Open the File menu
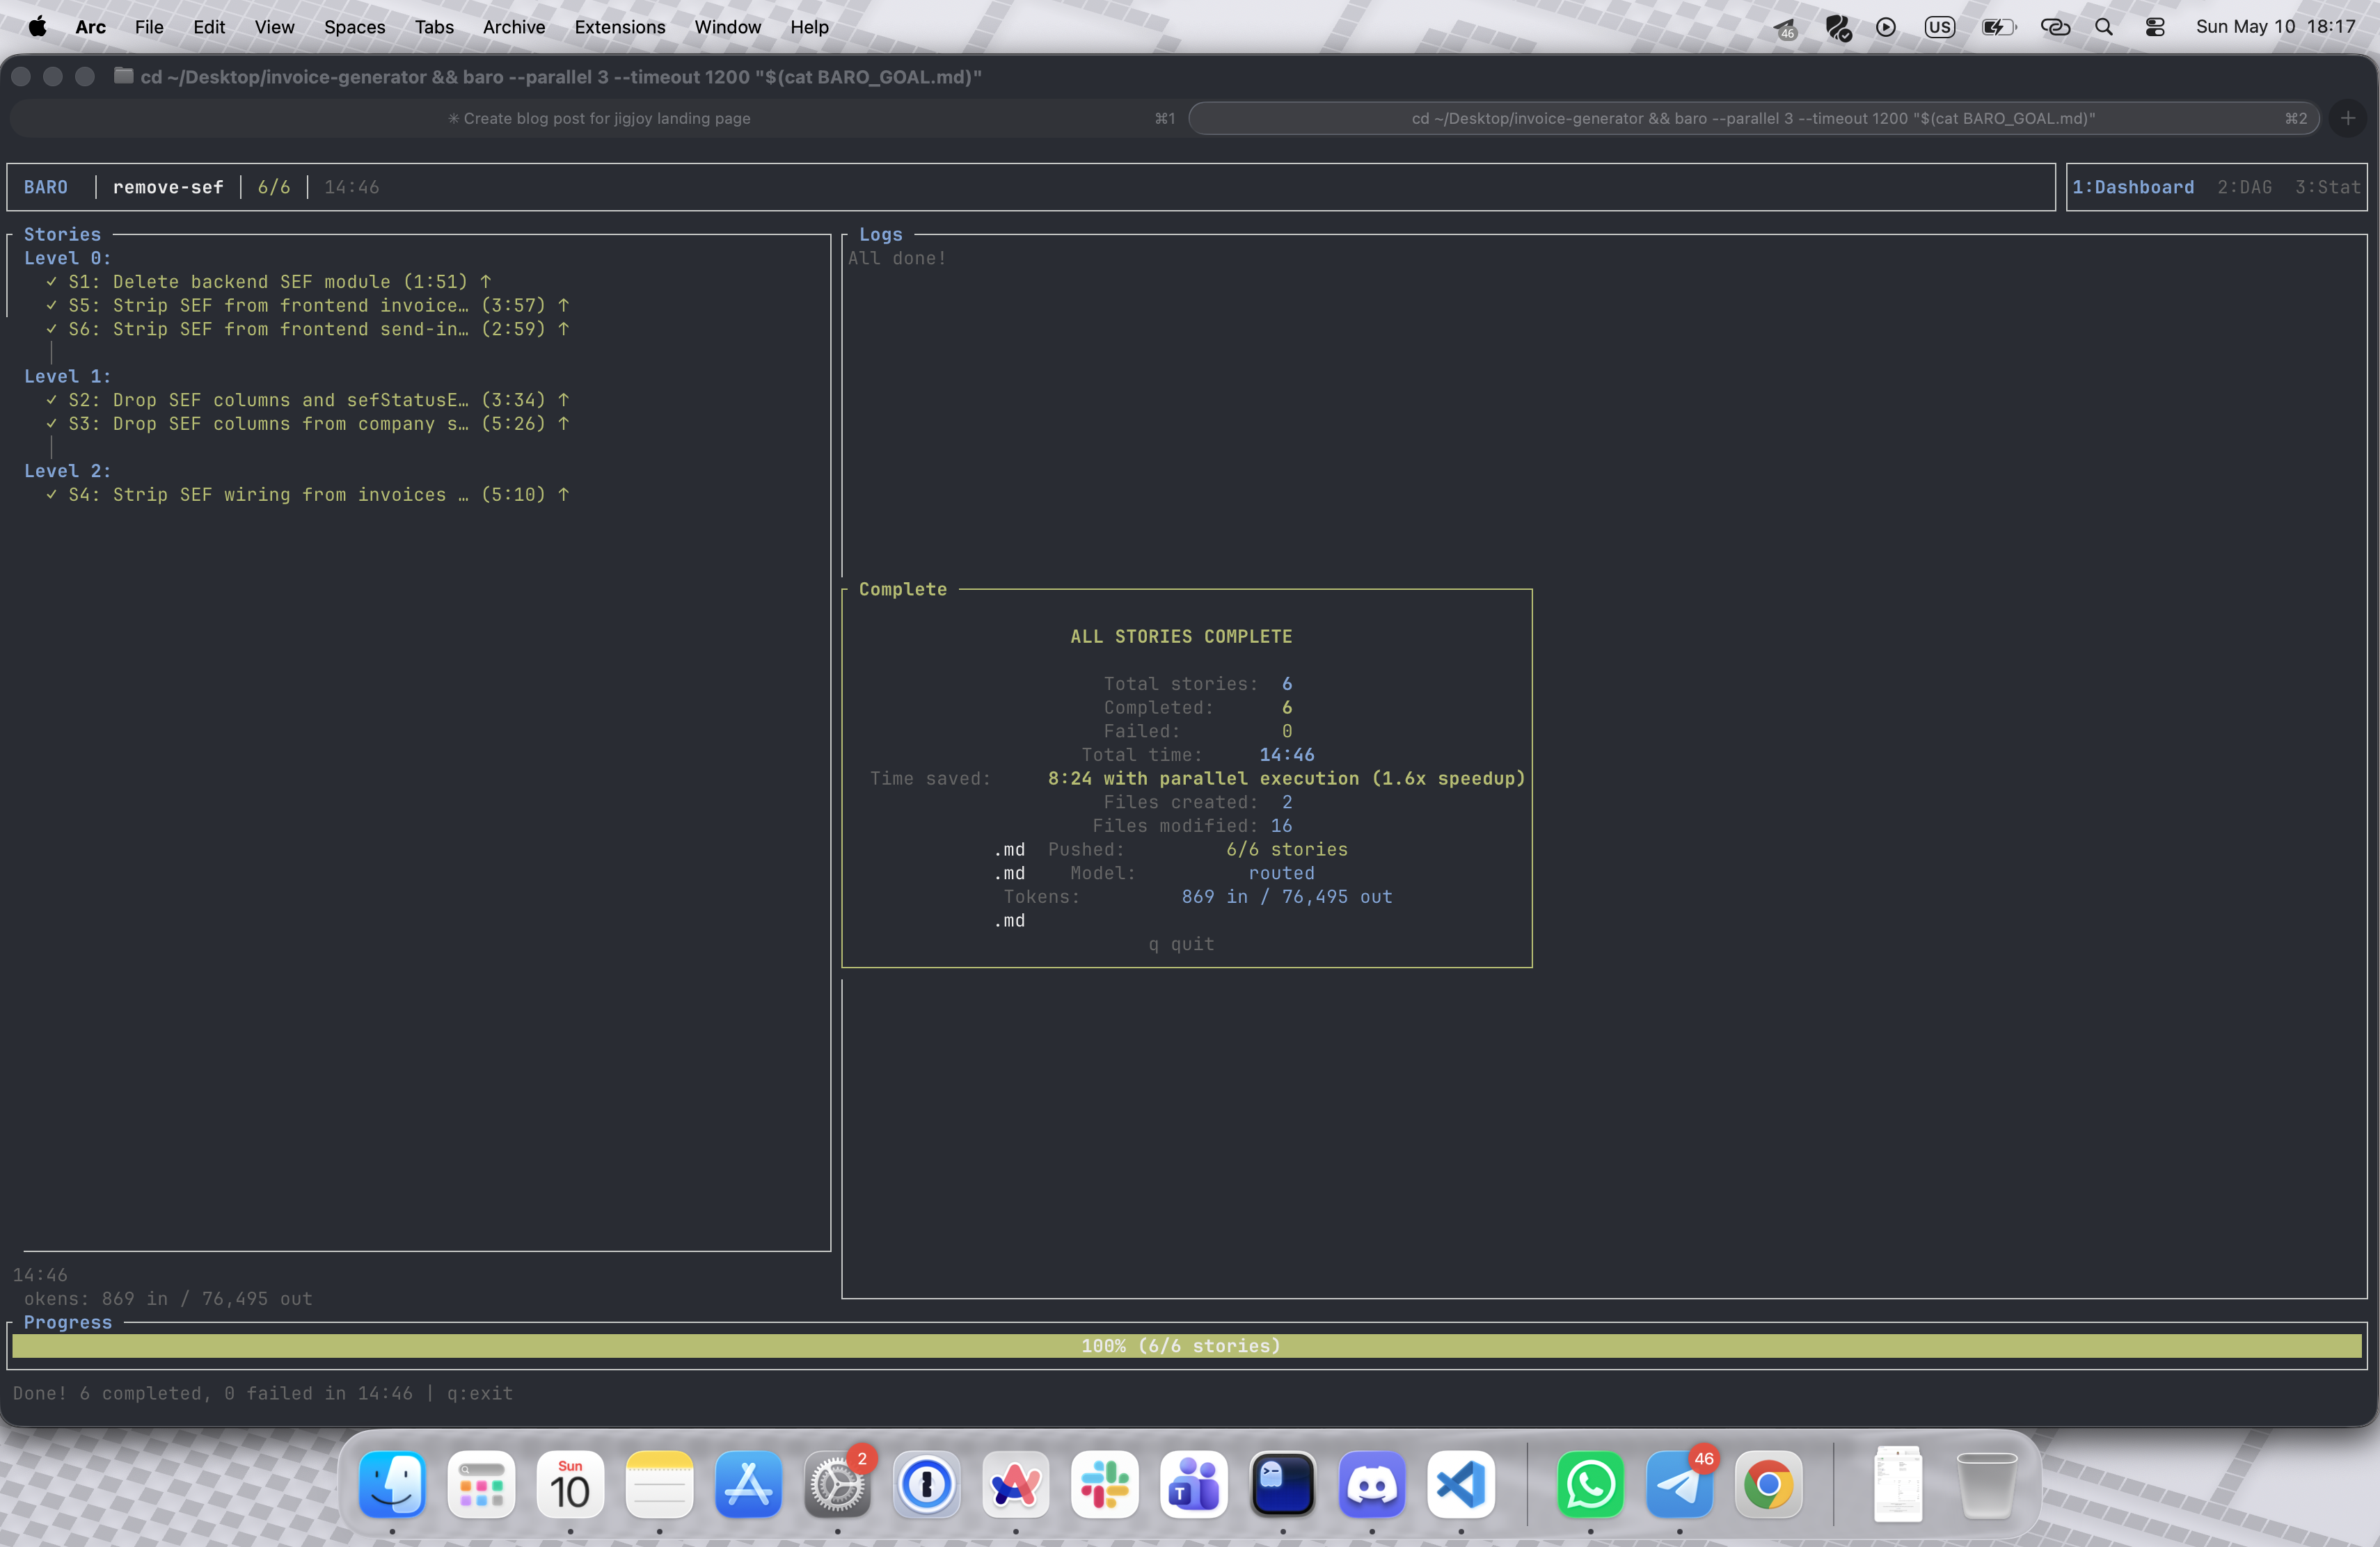This screenshot has height=1547, width=2380. (149, 27)
